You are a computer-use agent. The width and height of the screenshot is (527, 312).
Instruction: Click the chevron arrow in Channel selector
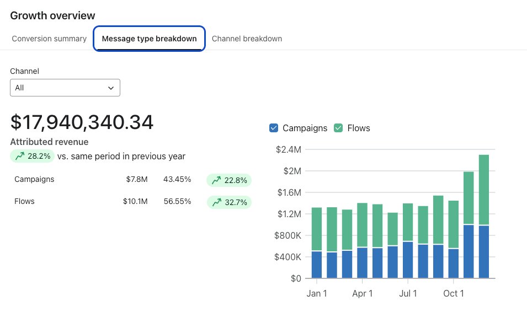pos(111,88)
